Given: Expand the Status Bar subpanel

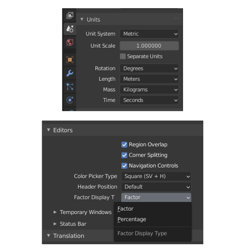Looking at the screenshot, I should [x=55, y=224].
